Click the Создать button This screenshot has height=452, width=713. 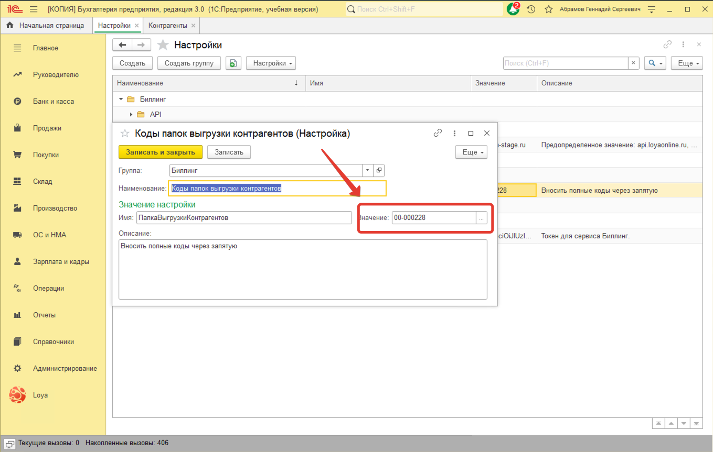[x=132, y=63]
